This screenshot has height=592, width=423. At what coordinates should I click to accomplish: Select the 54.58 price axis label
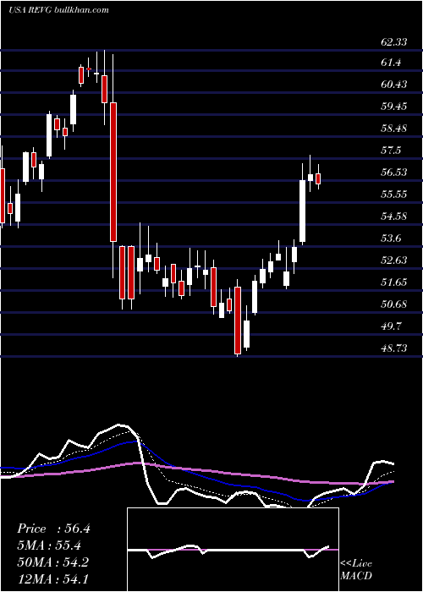click(394, 217)
